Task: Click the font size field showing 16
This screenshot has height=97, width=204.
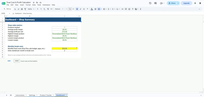Action: (70, 9)
